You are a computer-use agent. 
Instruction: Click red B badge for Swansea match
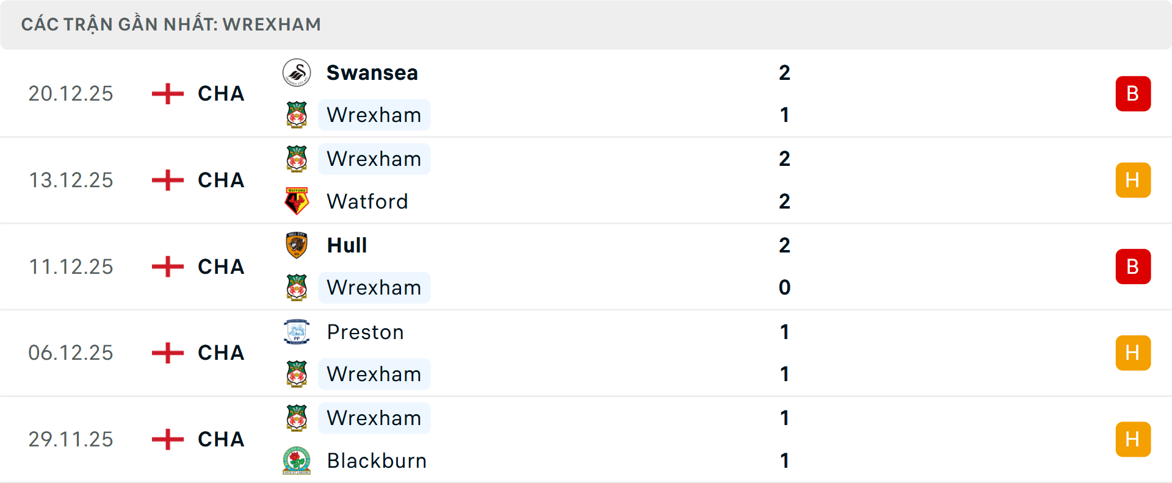coord(1133,94)
